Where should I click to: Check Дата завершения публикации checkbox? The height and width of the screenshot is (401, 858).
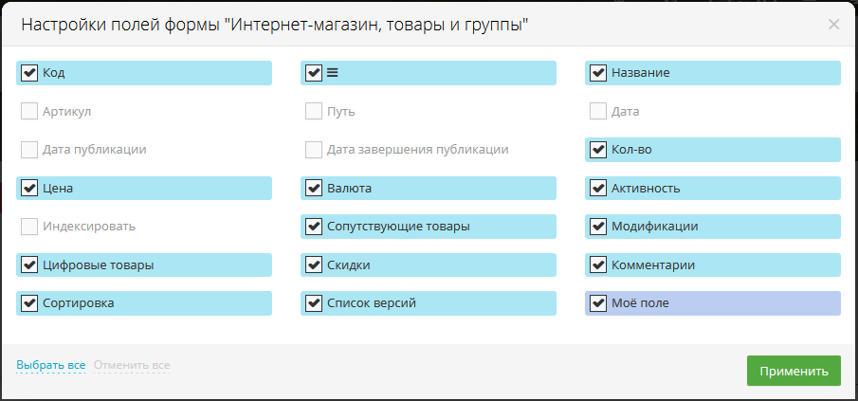(x=314, y=150)
